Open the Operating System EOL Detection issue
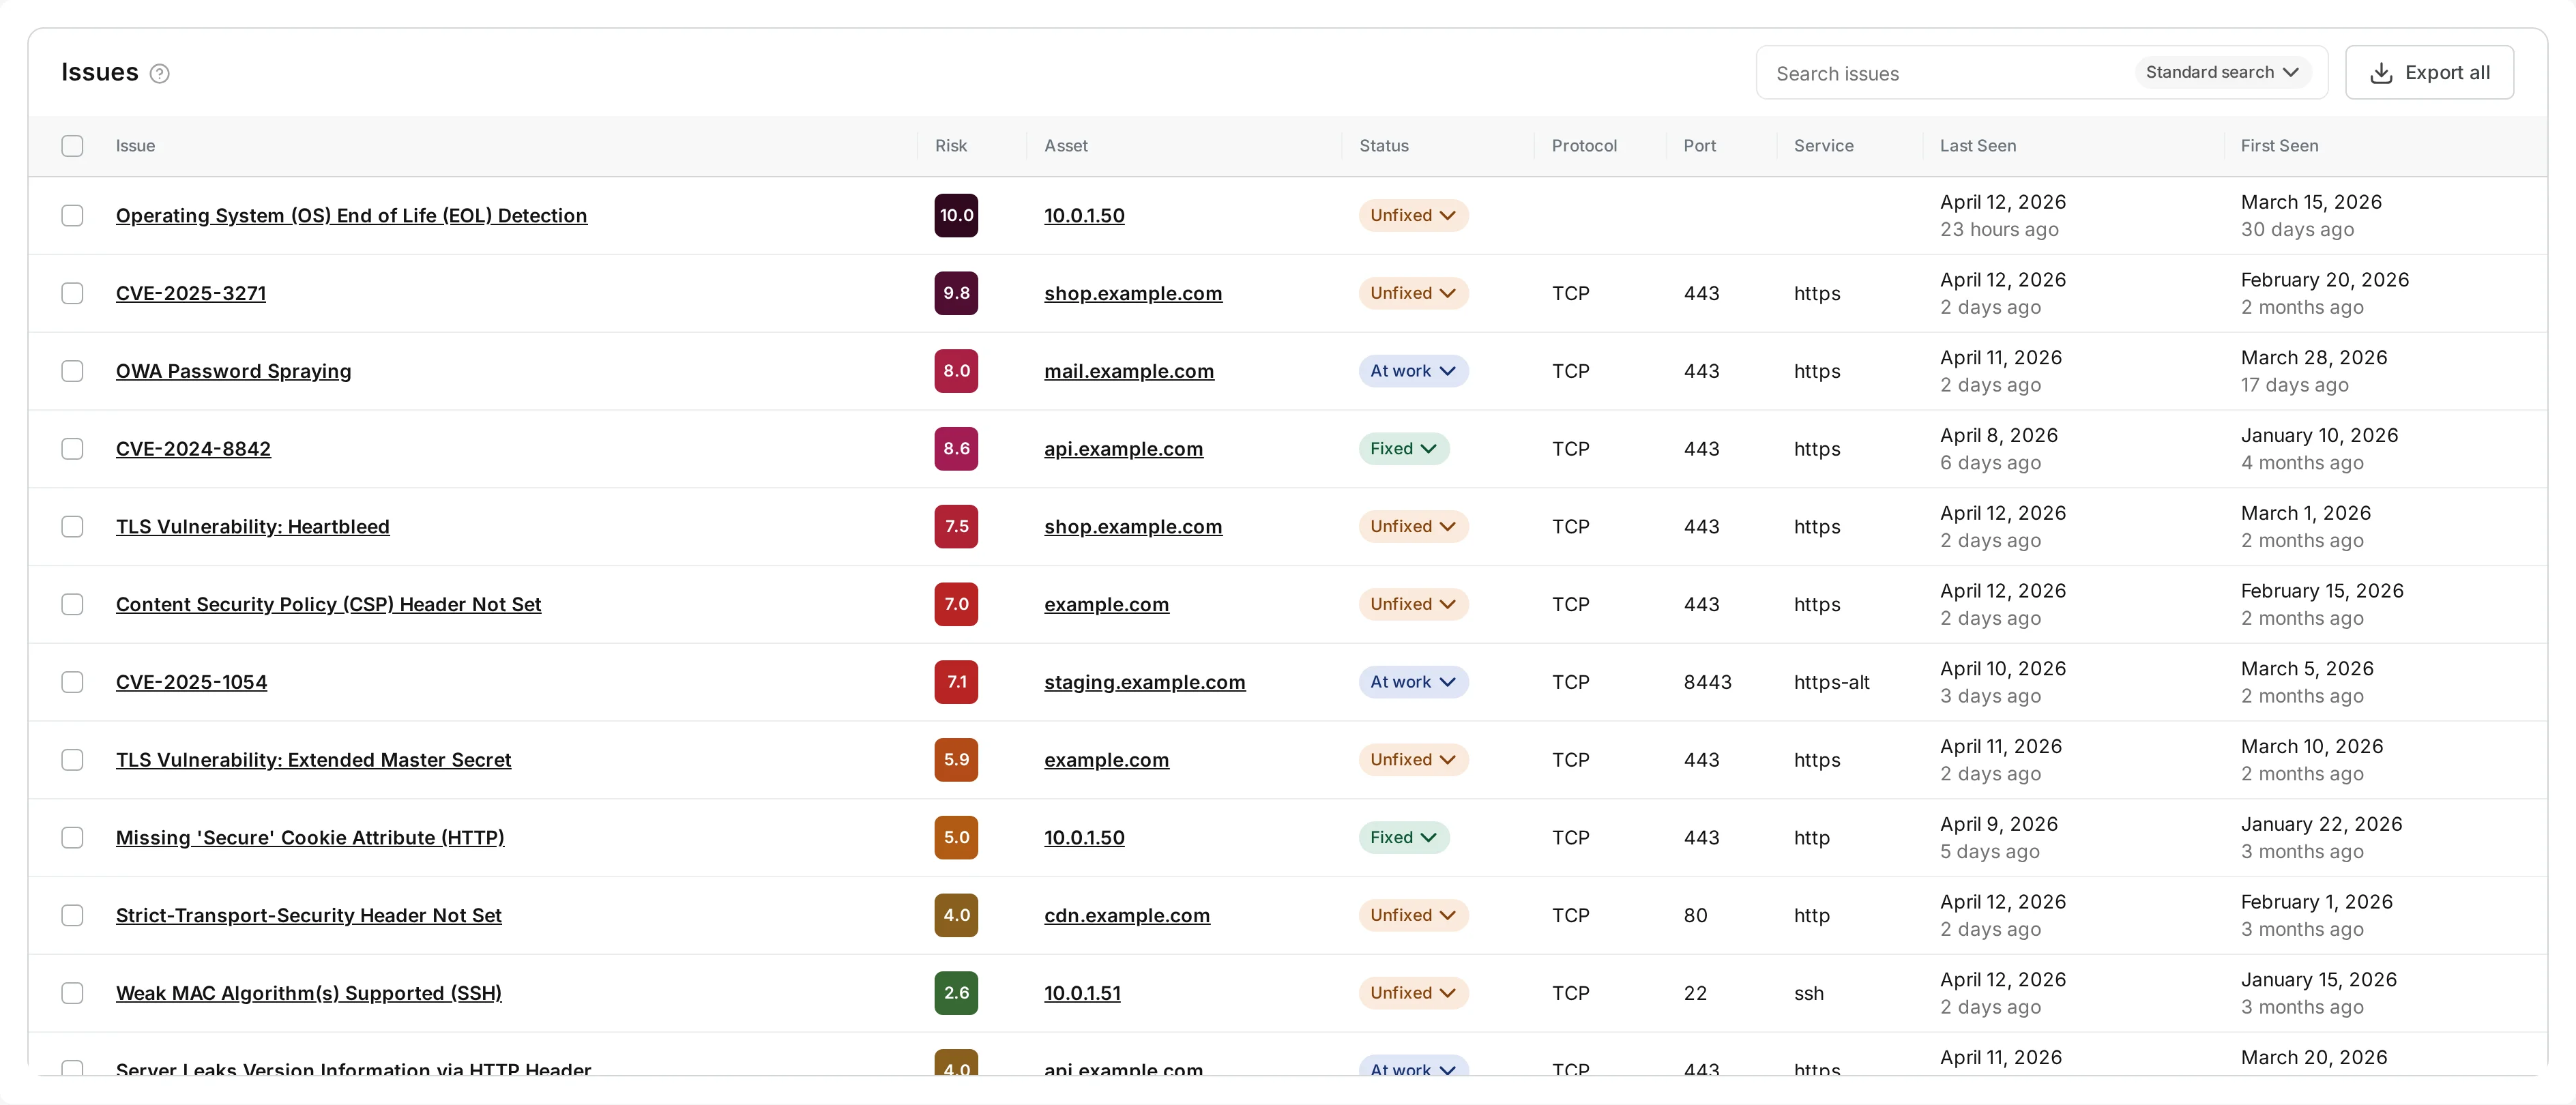The image size is (2576, 1105). coord(352,215)
